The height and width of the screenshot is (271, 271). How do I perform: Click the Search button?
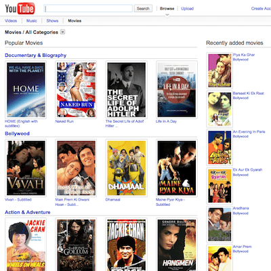tap(143, 9)
